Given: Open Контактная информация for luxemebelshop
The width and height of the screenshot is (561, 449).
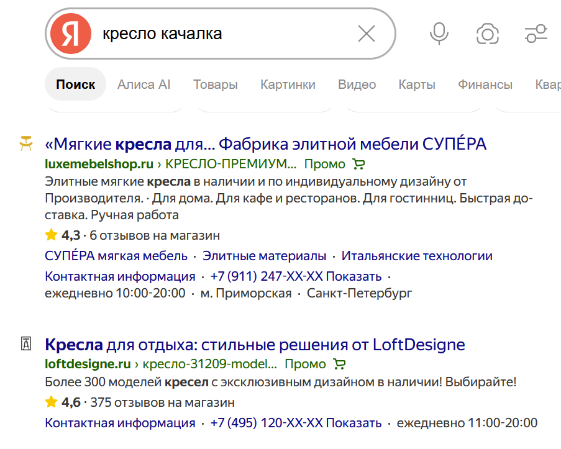Looking at the screenshot, I should pos(120,276).
